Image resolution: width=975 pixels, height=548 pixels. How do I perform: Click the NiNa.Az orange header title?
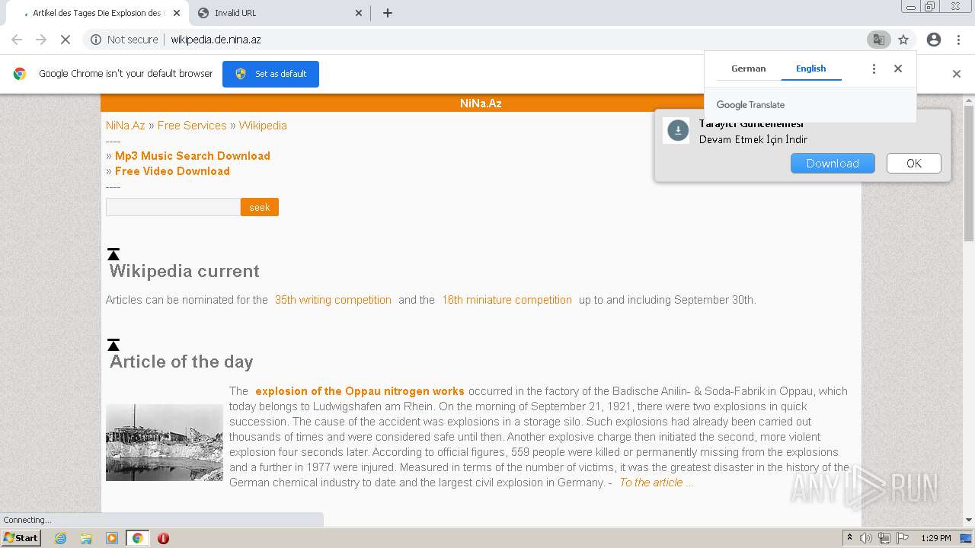click(481, 104)
